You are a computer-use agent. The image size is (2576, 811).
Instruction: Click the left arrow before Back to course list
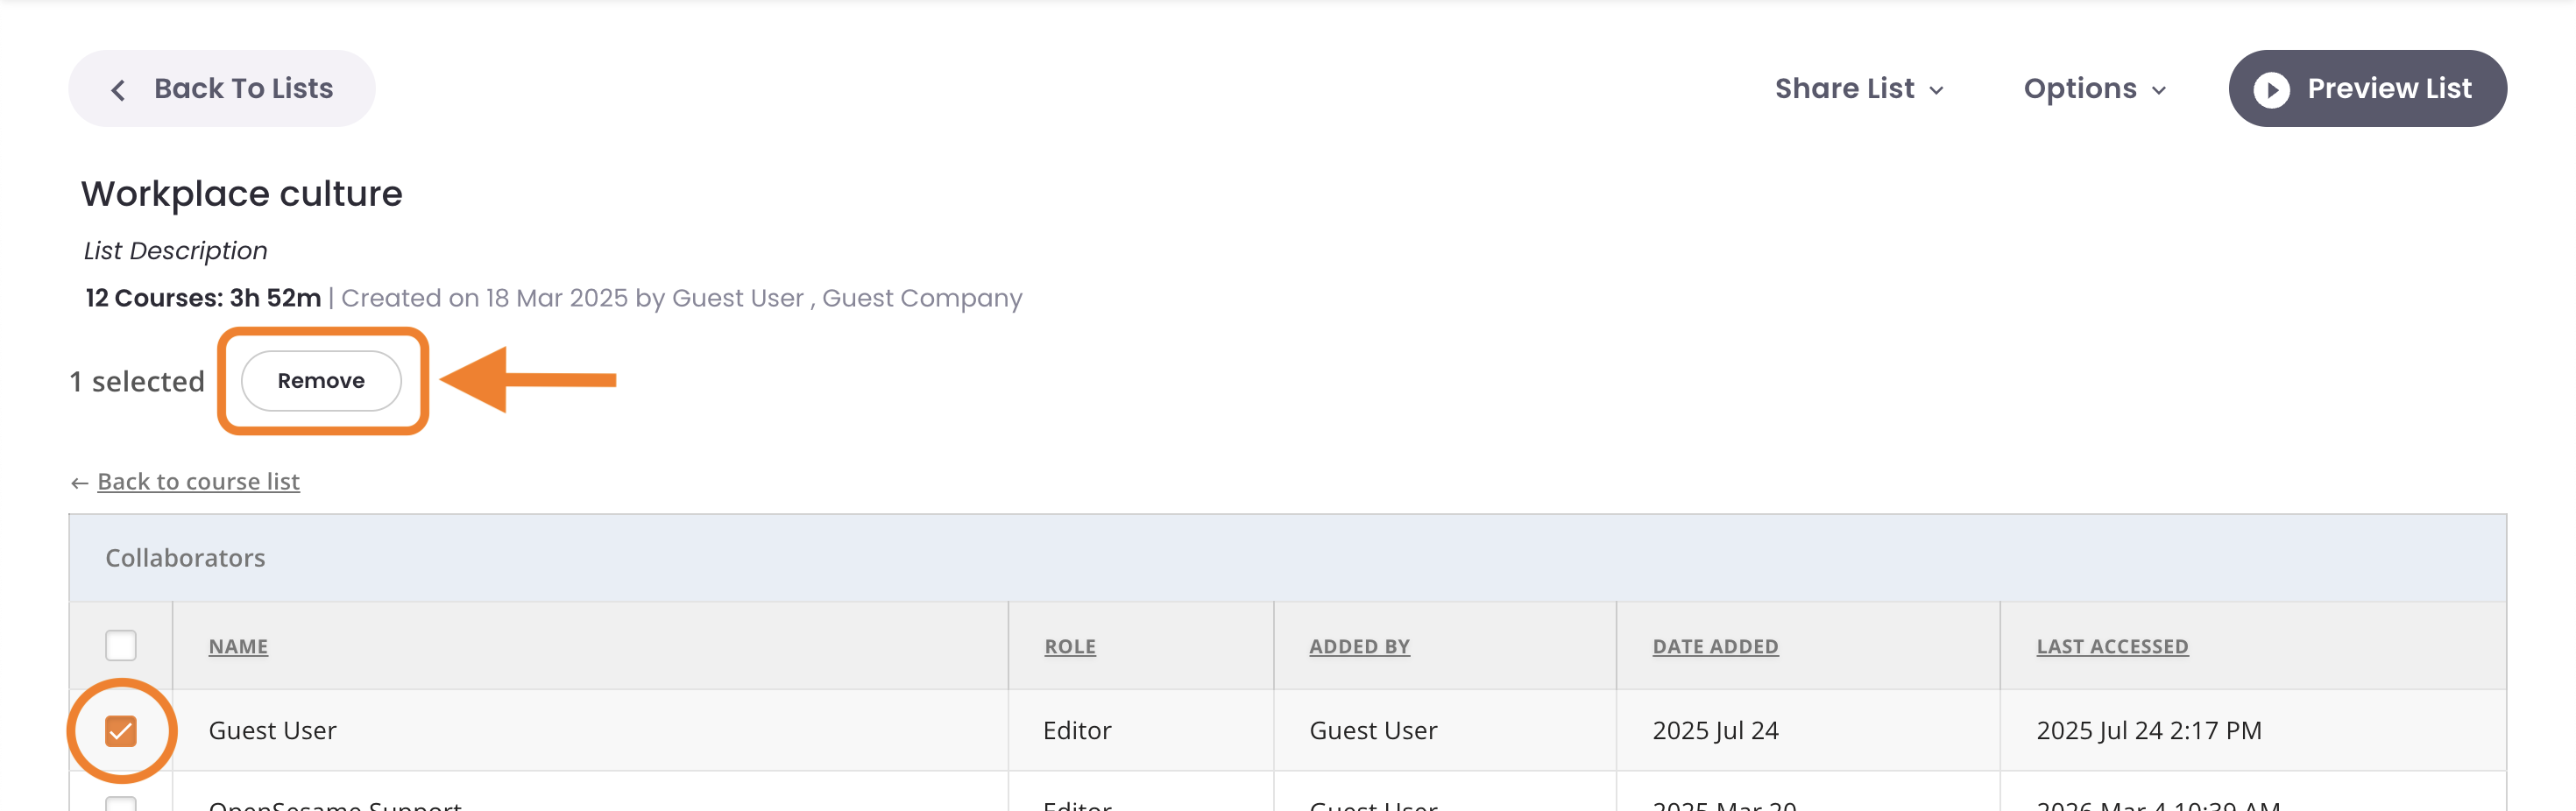[80, 483]
